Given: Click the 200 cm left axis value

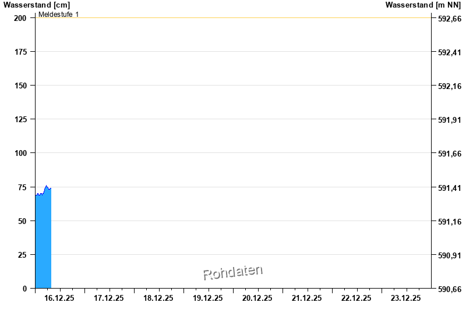Looking at the screenshot, I should point(20,18).
